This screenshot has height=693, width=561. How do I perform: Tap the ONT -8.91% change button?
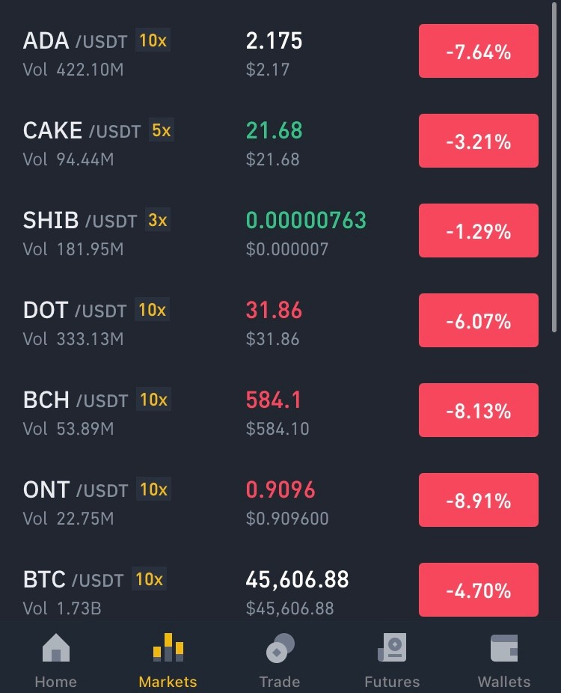click(479, 500)
